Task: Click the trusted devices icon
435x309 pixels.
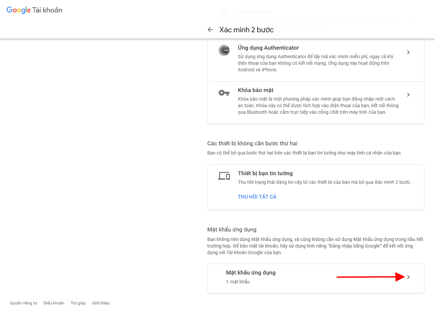Action: (224, 176)
